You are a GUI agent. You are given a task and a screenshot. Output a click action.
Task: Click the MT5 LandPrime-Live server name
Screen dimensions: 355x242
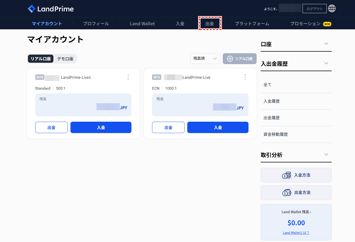[196, 77]
